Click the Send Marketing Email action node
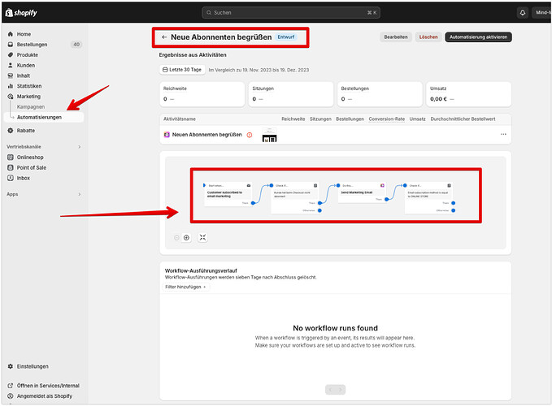 [362, 192]
